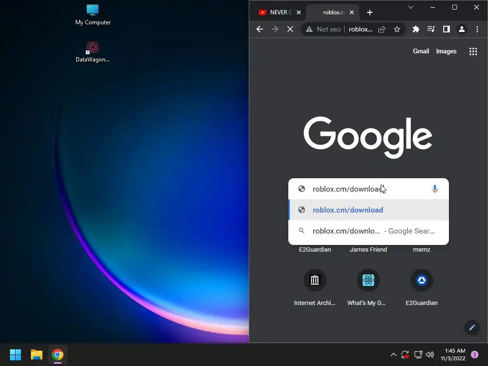This screenshot has width=488, height=366.
Task: Click the Not secure warning icon
Action: pos(309,29)
